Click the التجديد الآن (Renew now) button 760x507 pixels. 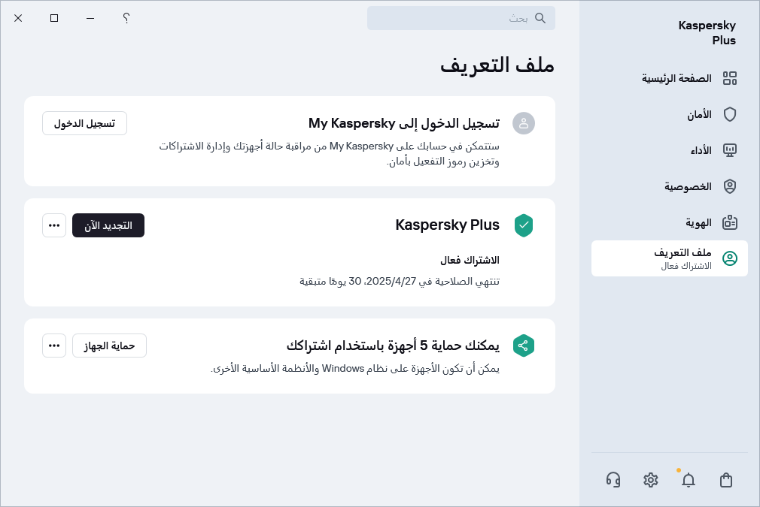tap(108, 225)
